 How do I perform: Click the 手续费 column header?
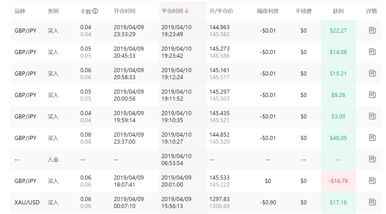(x=303, y=11)
